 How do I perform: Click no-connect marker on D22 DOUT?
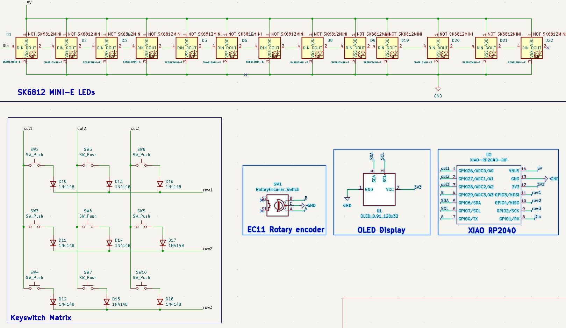(547, 48)
